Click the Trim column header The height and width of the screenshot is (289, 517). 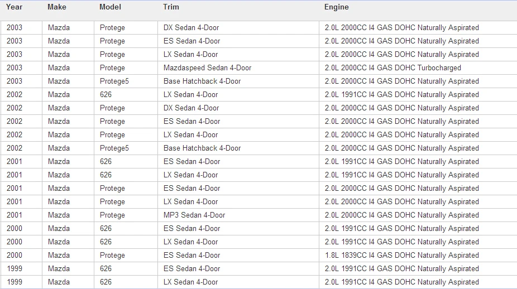click(171, 7)
